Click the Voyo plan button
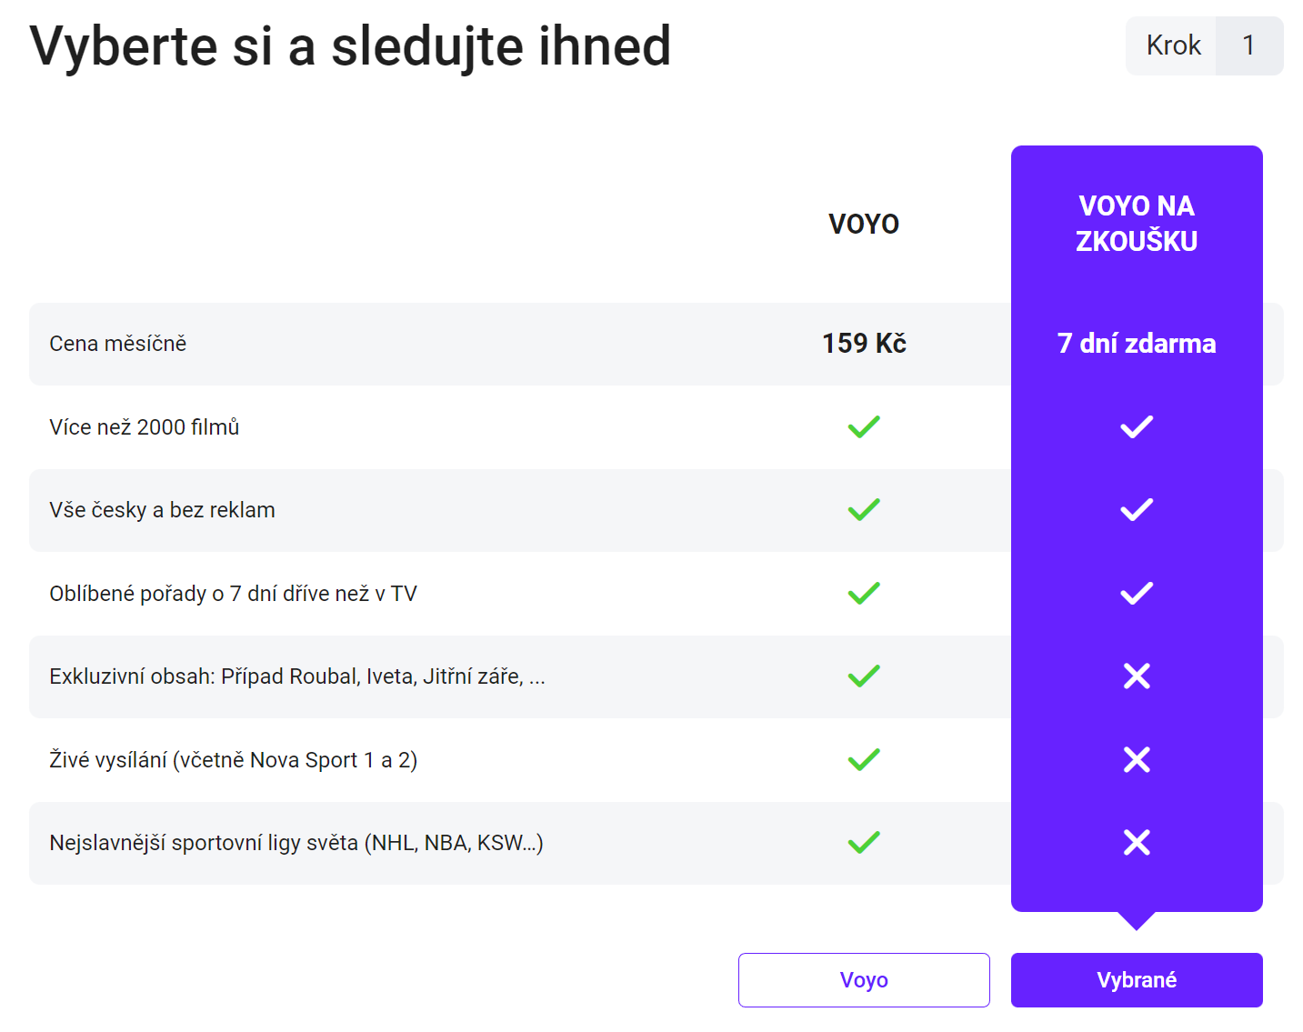 [x=863, y=979]
